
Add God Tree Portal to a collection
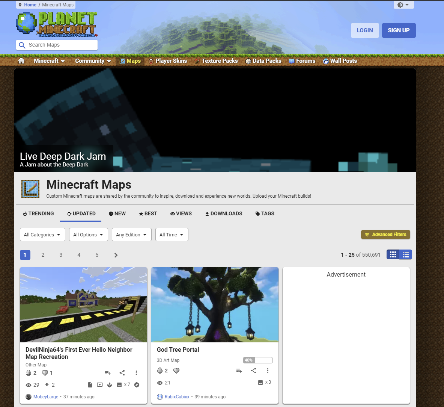(x=239, y=371)
